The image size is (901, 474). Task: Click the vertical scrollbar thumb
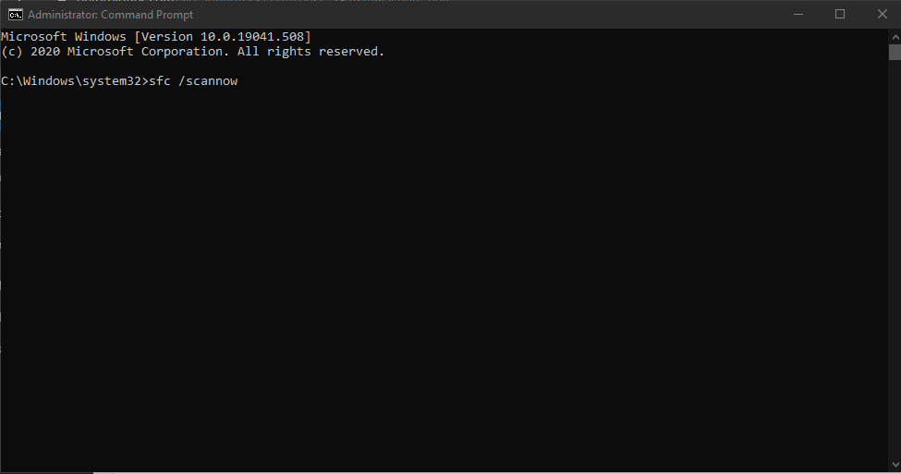(x=895, y=52)
